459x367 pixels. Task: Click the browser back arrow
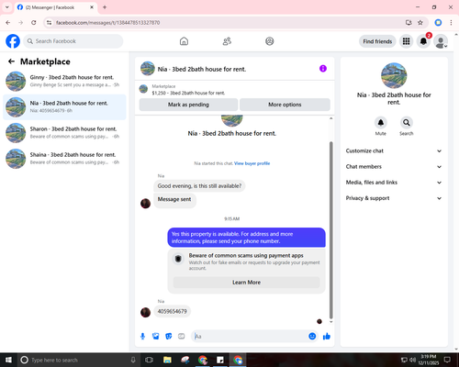point(8,23)
